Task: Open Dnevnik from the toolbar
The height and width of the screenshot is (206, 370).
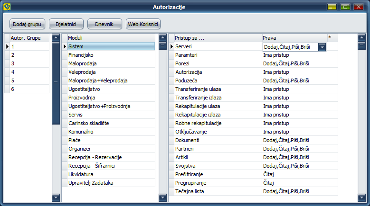Action: pos(104,24)
